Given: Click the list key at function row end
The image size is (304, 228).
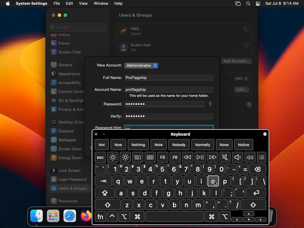Looking at the screenshot, I should click(x=261, y=157).
